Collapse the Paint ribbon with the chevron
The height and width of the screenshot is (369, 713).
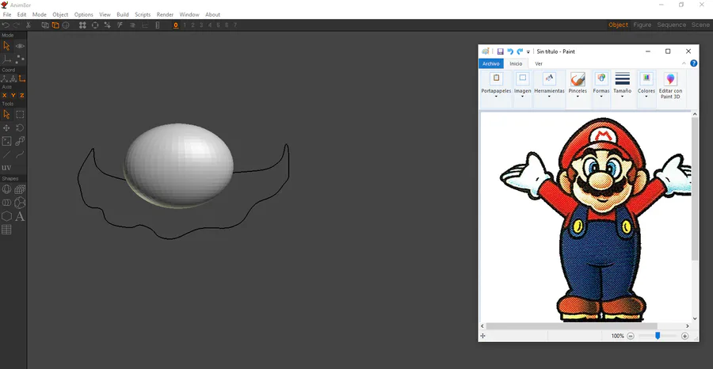point(684,63)
